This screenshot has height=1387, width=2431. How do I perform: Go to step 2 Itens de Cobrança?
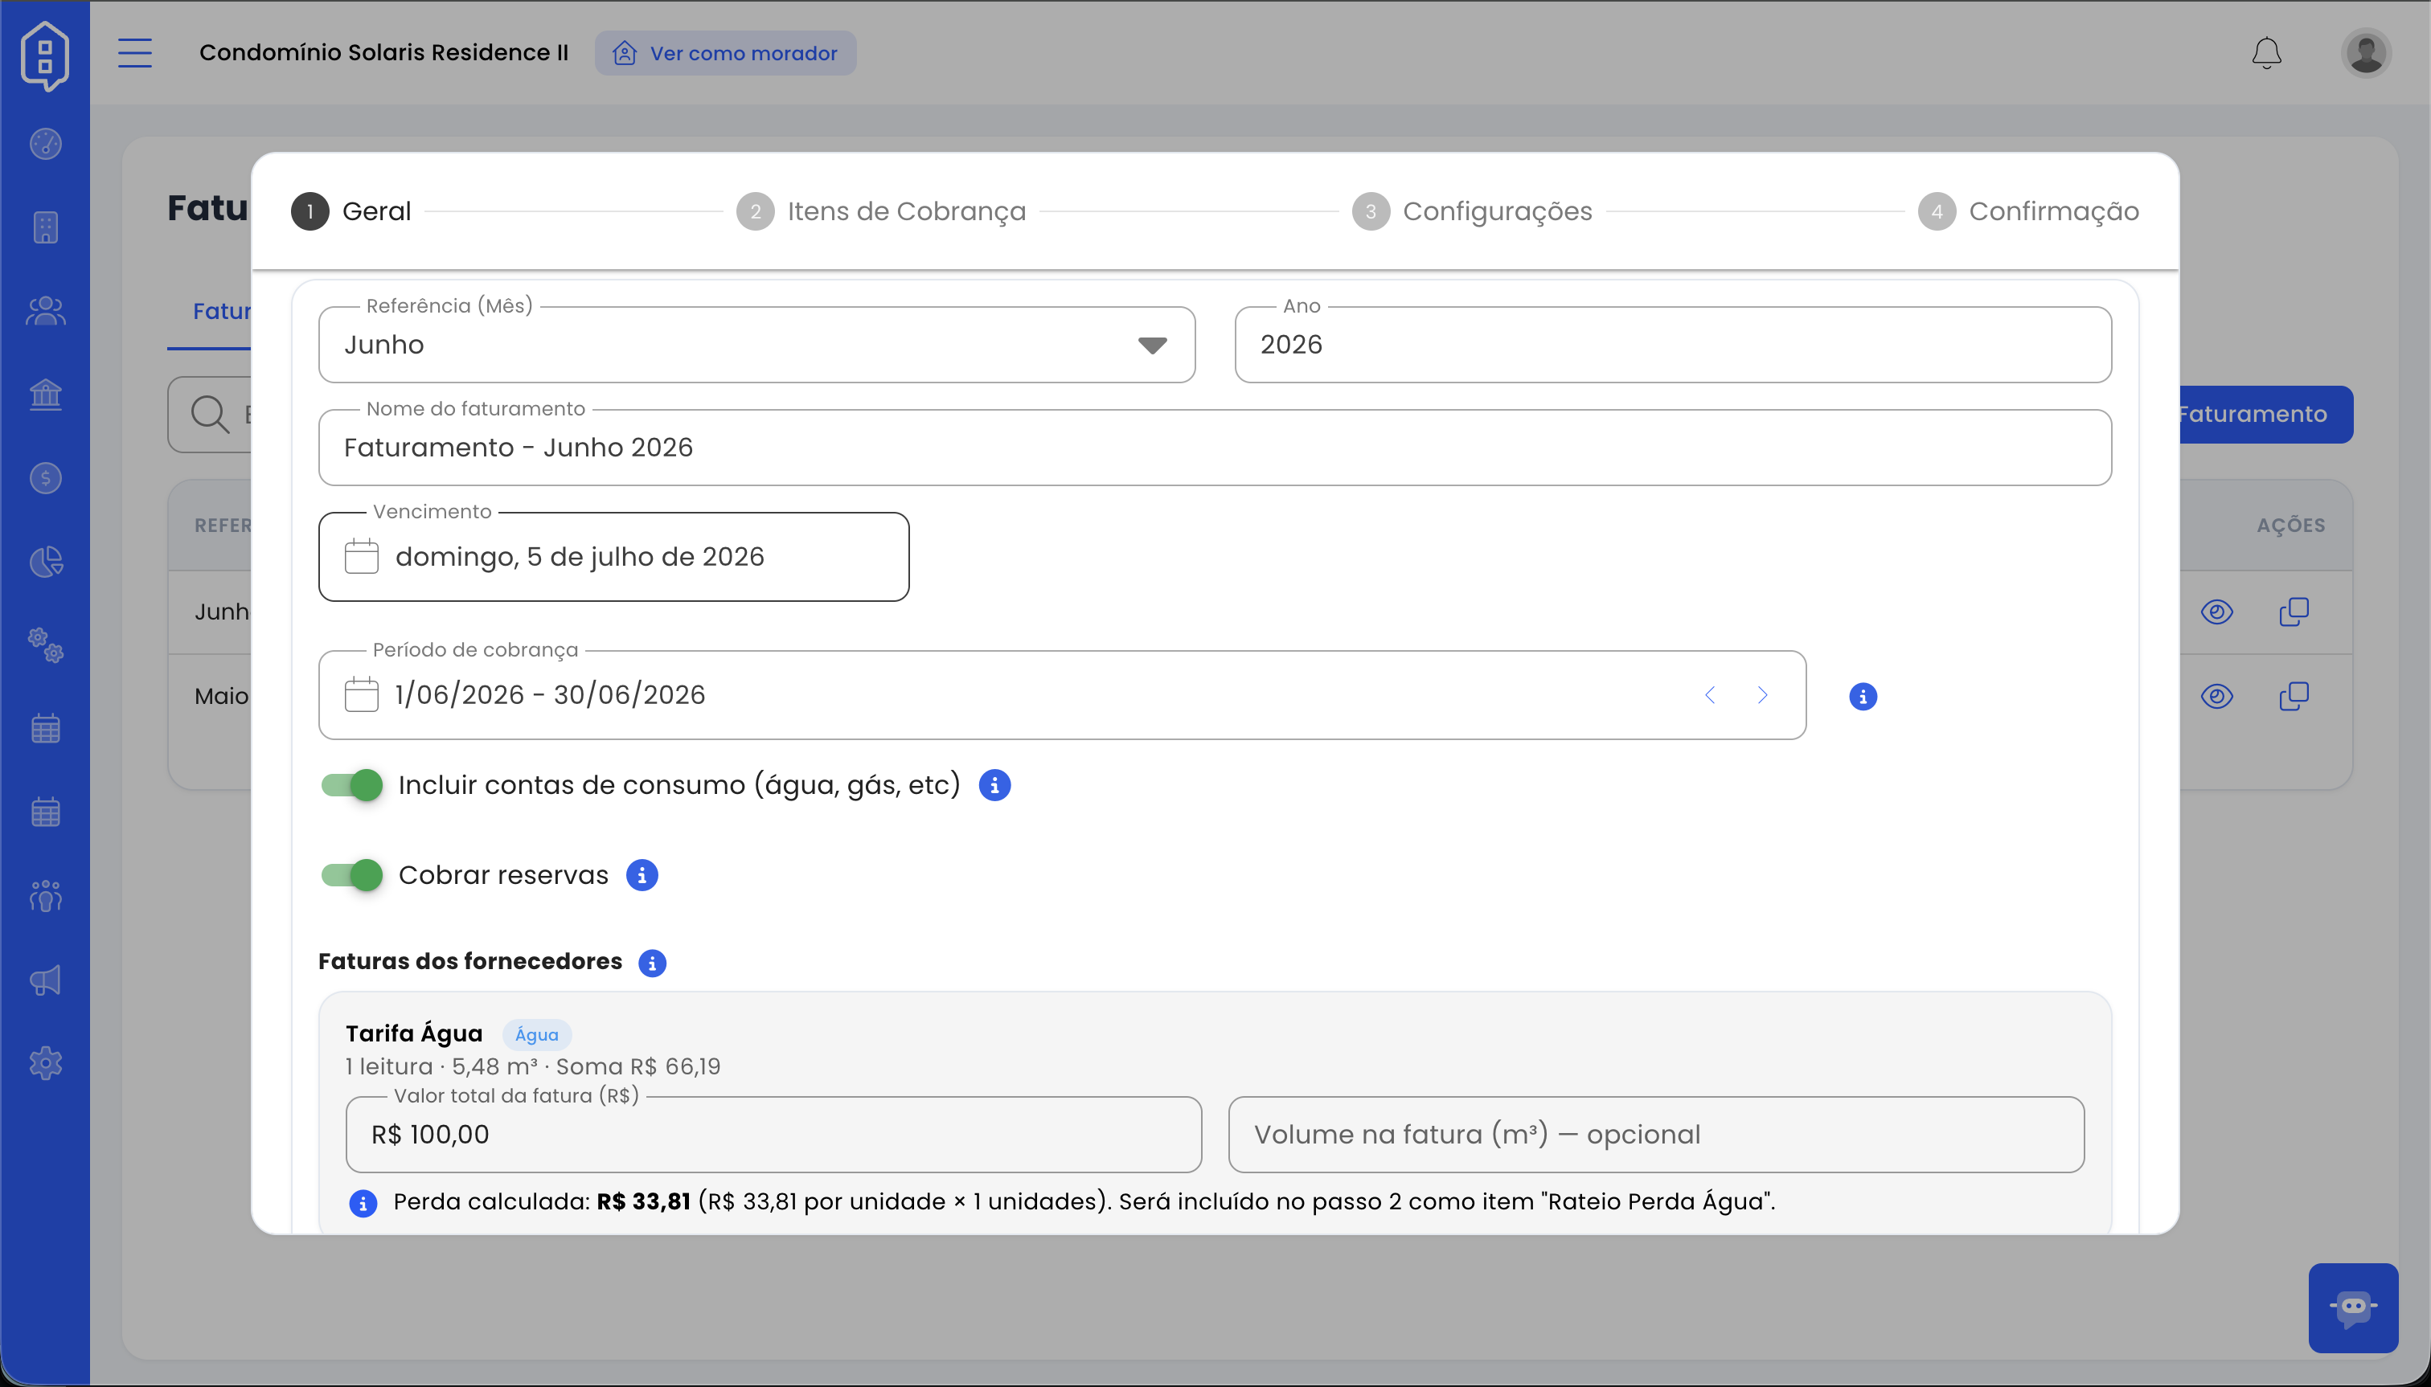tap(880, 211)
